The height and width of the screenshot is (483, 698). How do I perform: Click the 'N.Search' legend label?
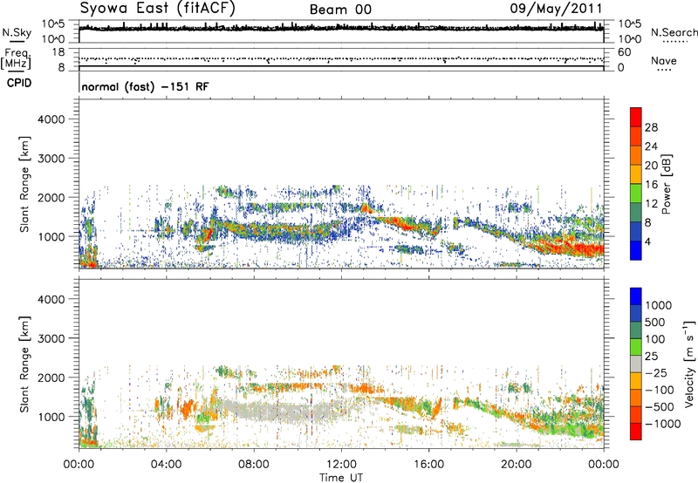674,32
